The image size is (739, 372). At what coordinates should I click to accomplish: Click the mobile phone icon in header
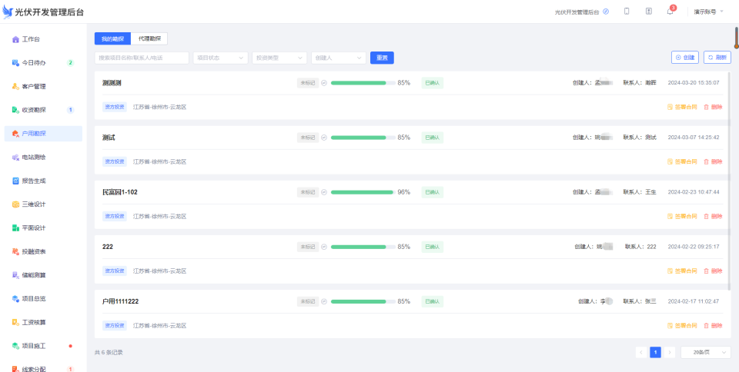627,12
